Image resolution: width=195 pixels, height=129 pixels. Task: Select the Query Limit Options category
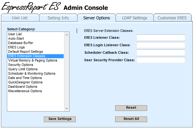(36, 69)
